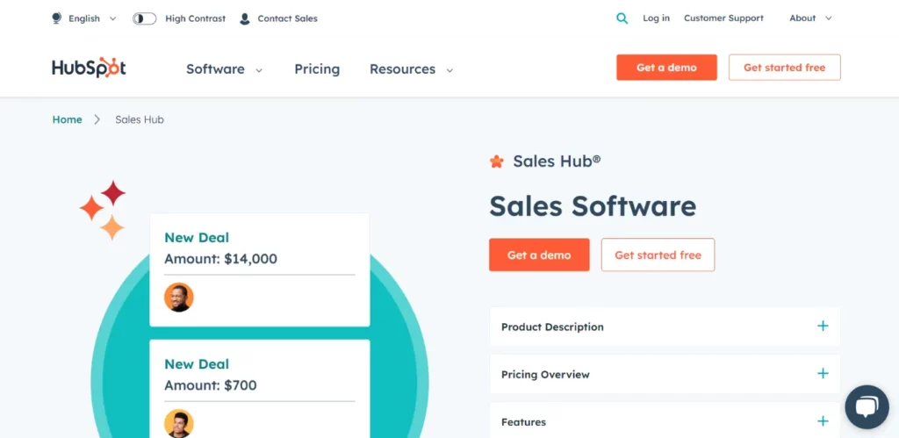The width and height of the screenshot is (899, 438).
Task: Click the High Contrast label
Action: [x=196, y=18]
